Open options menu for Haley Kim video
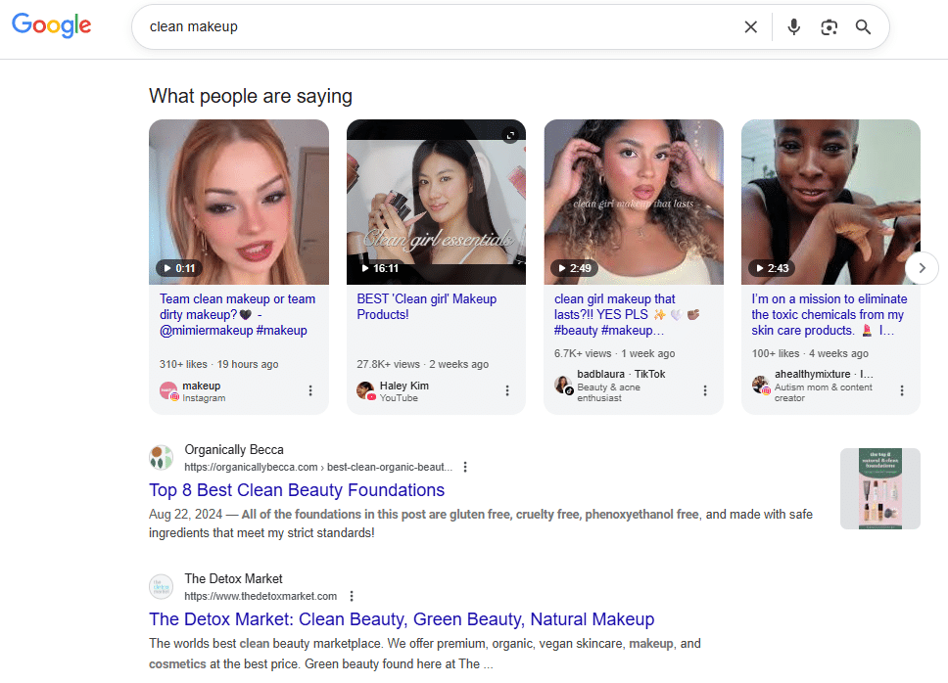Viewport: 948px width, 683px height. pos(507,390)
